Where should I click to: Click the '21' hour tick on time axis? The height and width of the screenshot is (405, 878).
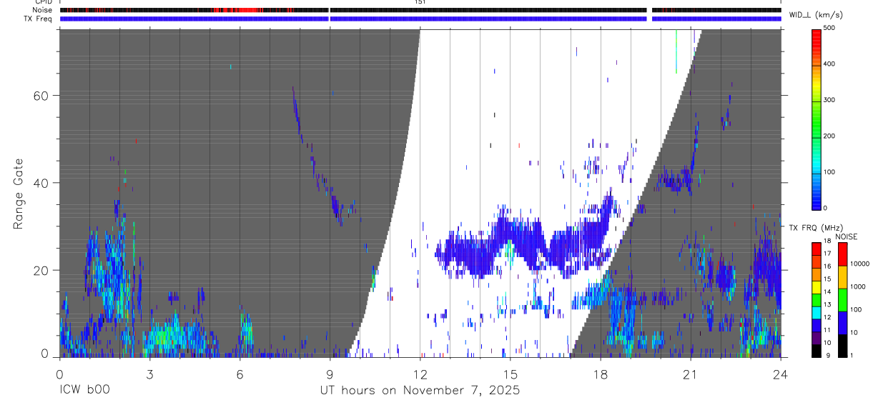(x=691, y=373)
